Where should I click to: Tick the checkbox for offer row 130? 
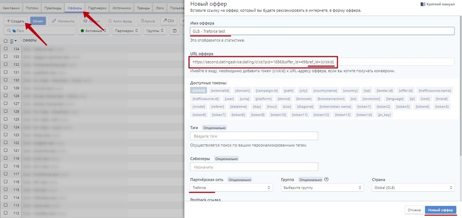(x=6, y=80)
